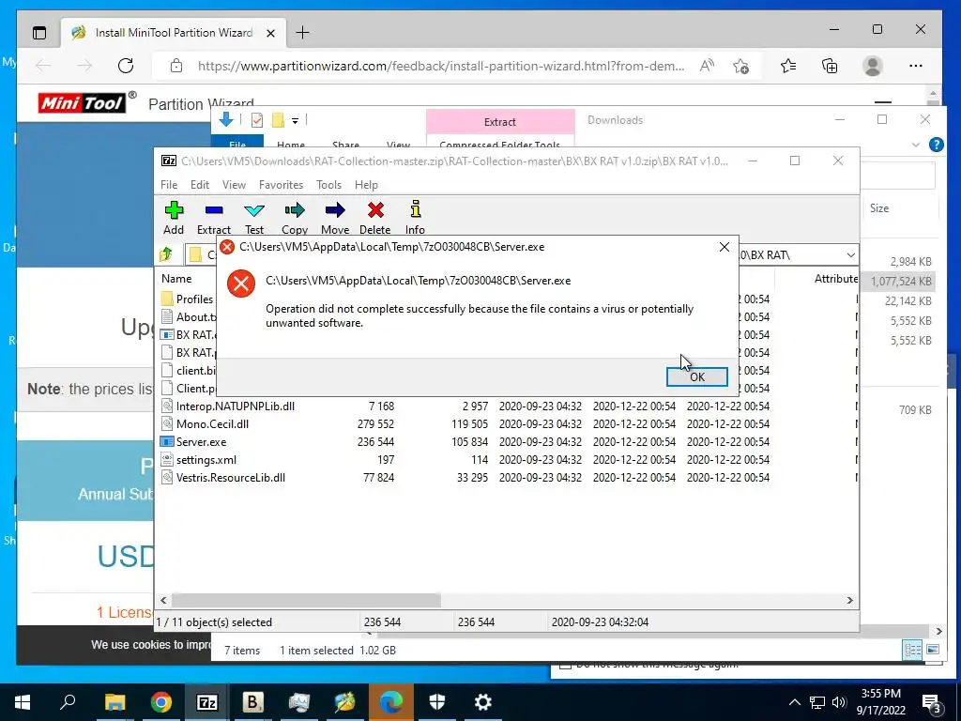Click OK in the virus error dialog
The width and height of the screenshot is (961, 721).
click(697, 377)
